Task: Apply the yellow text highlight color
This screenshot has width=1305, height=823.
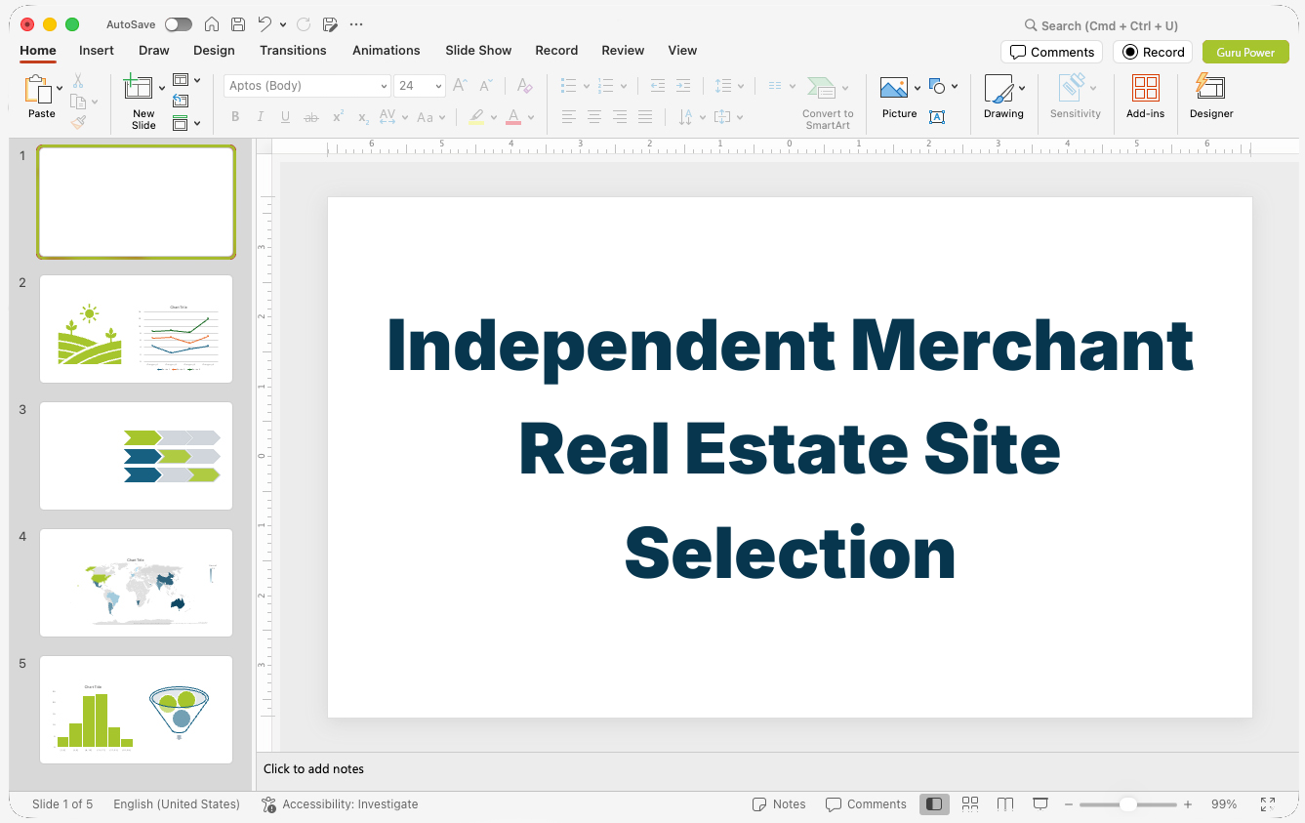Action: [476, 117]
